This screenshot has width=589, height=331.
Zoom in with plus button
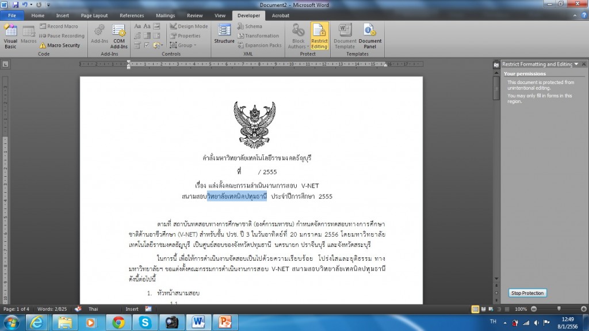click(583, 309)
